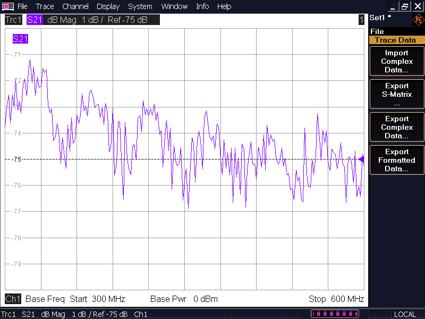425x319 pixels.
Task: Click the Trace Data submenu heading
Action: click(x=395, y=40)
